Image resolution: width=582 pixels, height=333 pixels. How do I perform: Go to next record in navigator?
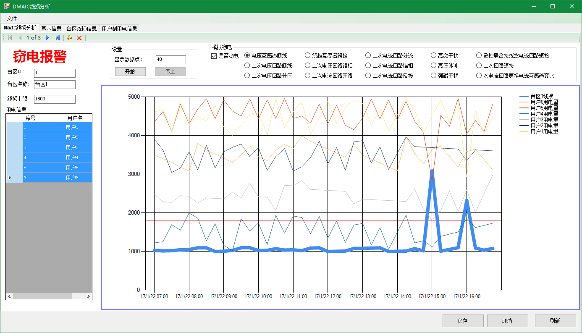point(47,38)
